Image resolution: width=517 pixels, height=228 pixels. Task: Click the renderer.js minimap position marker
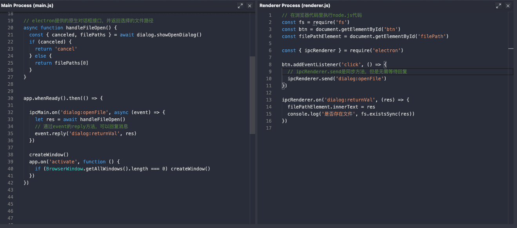tap(511, 48)
